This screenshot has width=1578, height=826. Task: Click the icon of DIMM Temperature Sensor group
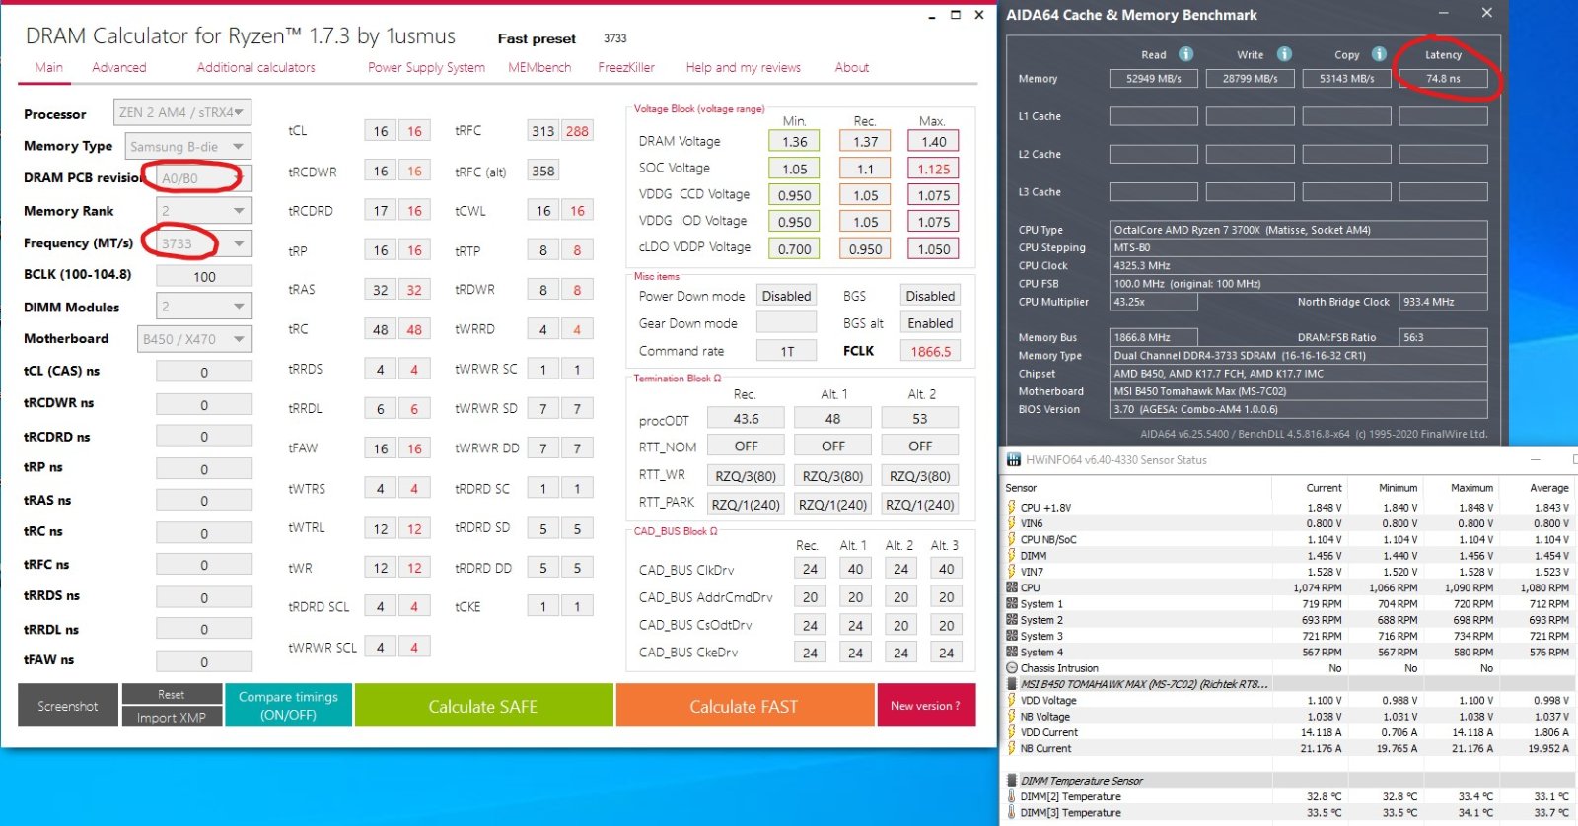coord(1011,781)
